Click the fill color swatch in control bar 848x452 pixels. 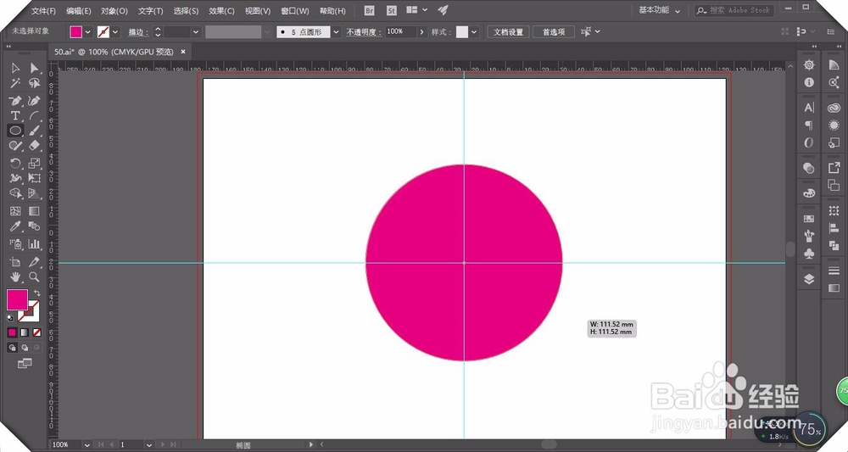click(75, 32)
